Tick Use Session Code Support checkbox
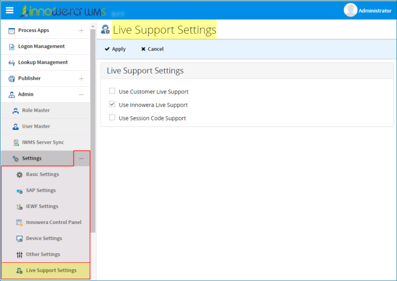The image size is (397, 281). pos(112,117)
